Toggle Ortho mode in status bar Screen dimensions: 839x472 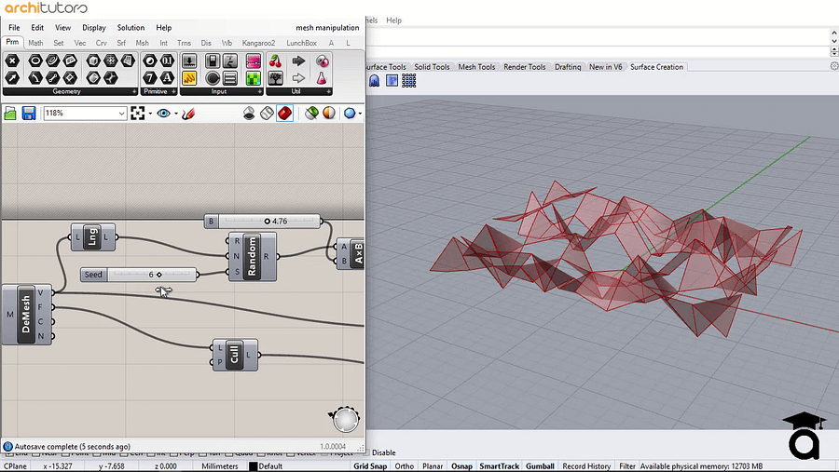click(x=404, y=466)
